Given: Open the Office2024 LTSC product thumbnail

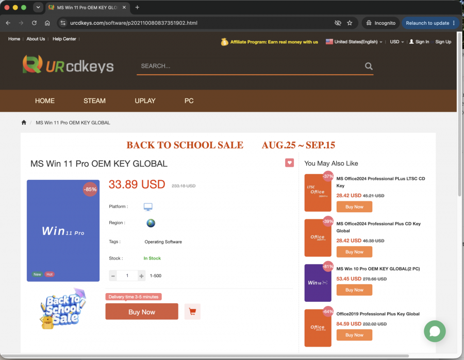Looking at the screenshot, I should (318, 193).
